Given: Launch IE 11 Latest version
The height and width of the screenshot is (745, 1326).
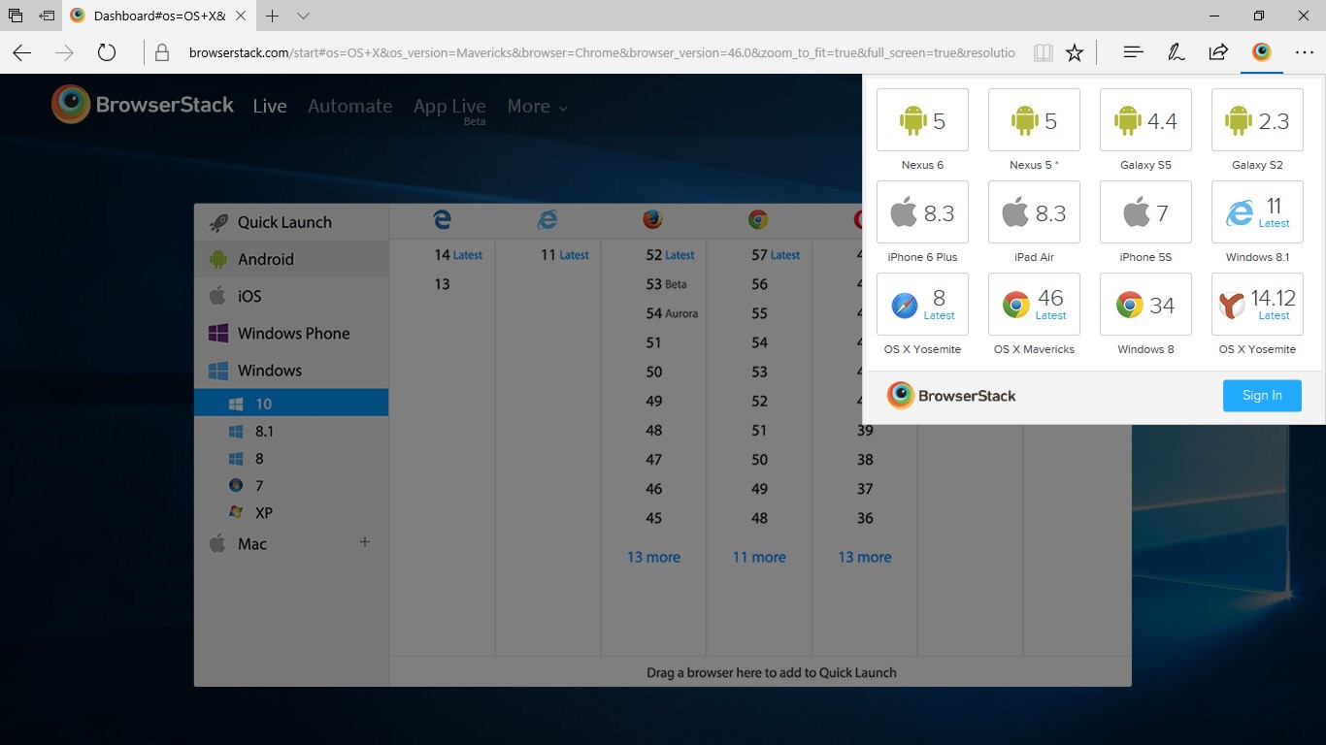Looking at the screenshot, I should [565, 255].
